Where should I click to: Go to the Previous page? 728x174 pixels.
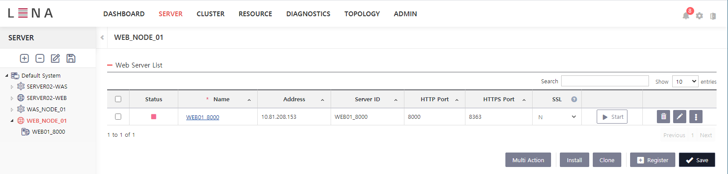tap(674, 135)
